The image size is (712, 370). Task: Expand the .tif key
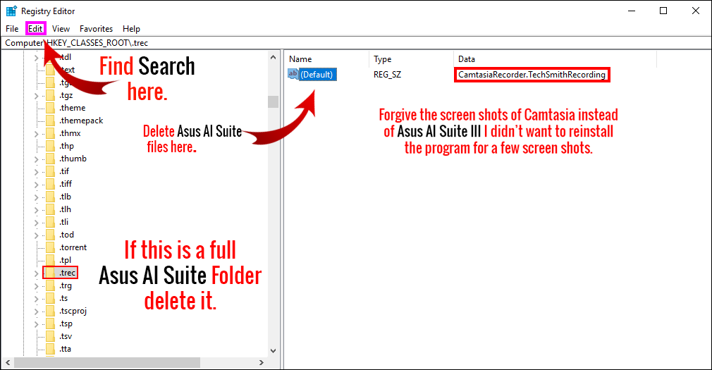pos(37,172)
